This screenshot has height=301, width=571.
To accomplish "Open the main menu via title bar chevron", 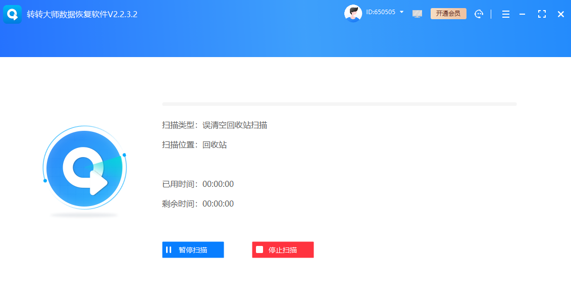I will pyautogui.click(x=505, y=14).
